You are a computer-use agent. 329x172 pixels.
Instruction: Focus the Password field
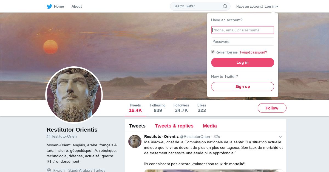click(243, 41)
